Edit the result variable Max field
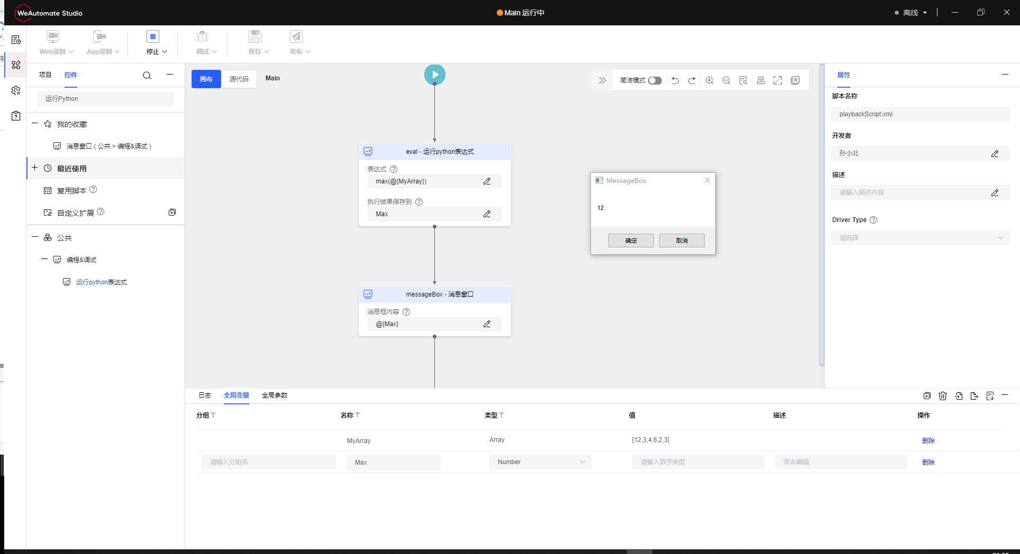The image size is (1020, 554). coord(487,214)
